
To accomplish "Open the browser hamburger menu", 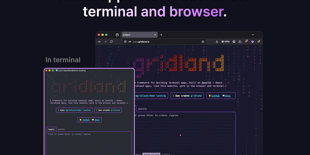I will (259, 41).
